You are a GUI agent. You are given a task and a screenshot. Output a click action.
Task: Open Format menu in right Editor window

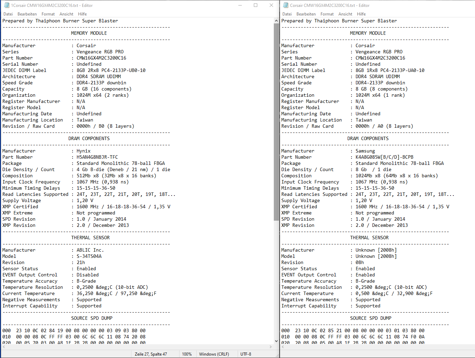pos(327,14)
